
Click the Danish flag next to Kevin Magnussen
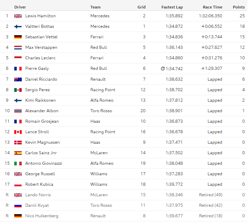[x=18, y=143]
